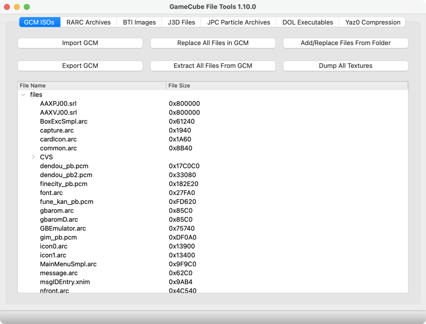Click file size 0x182E20
Image resolution: width=426 pixels, height=324 pixels.
(x=184, y=184)
